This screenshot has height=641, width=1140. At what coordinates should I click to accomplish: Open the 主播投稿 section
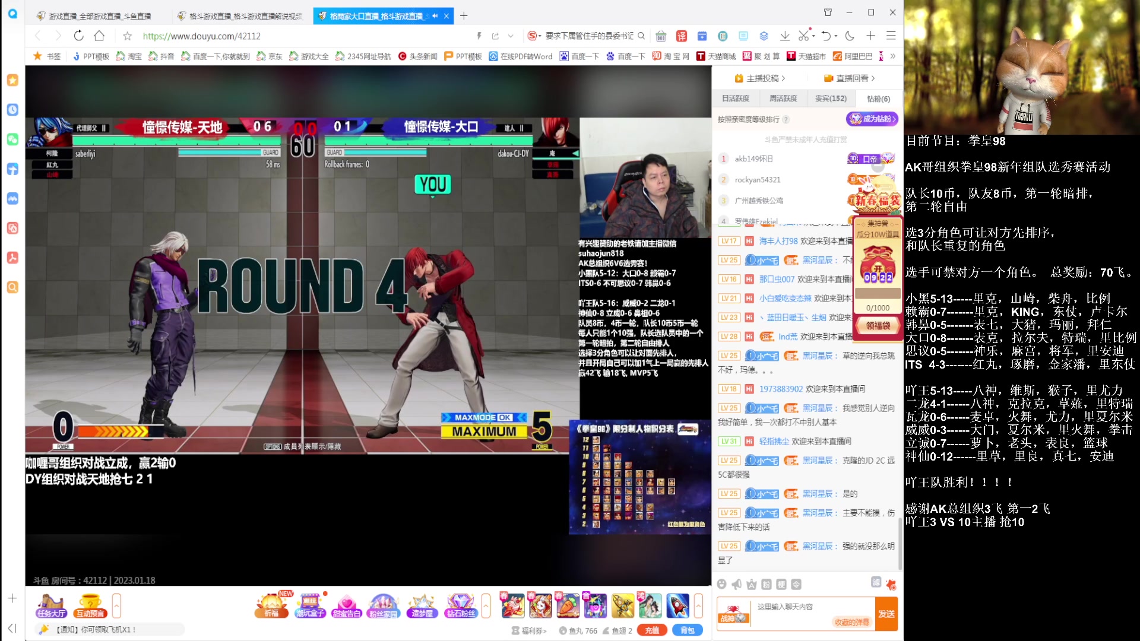click(760, 78)
